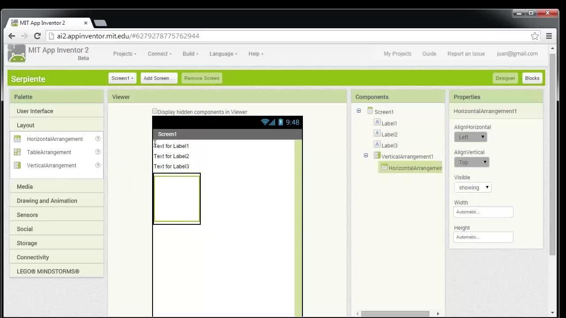Viewport: 566px width, 318px height.
Task: Collapse the Screen1 tree node
Action: pyautogui.click(x=359, y=111)
